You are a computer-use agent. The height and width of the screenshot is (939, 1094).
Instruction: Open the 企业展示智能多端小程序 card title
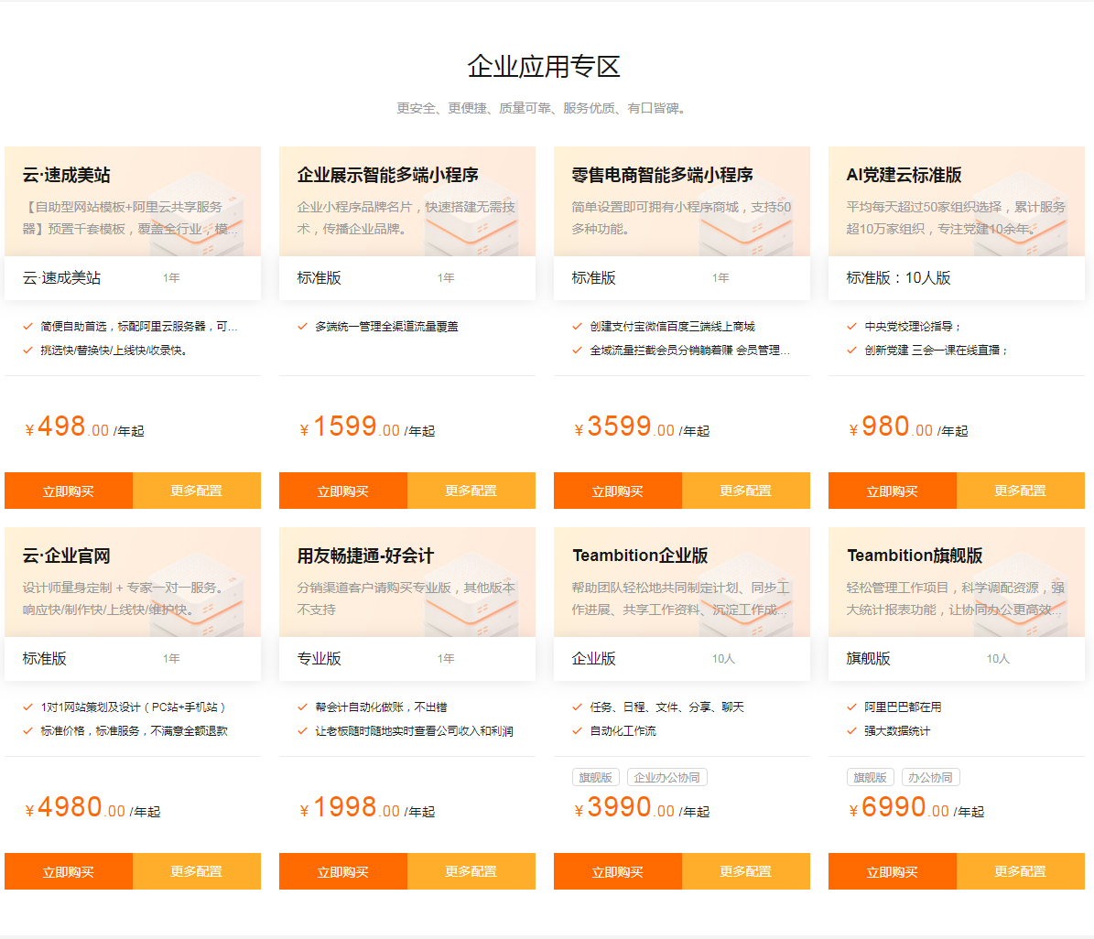point(388,175)
